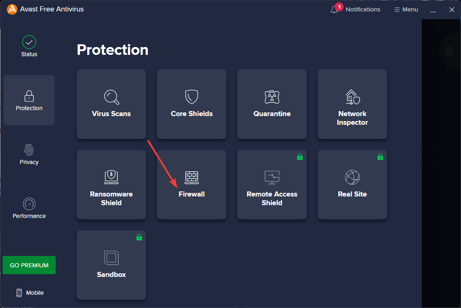This screenshot has width=461, height=308.
Task: Click the green lock on Sandbox
Action: (x=139, y=237)
